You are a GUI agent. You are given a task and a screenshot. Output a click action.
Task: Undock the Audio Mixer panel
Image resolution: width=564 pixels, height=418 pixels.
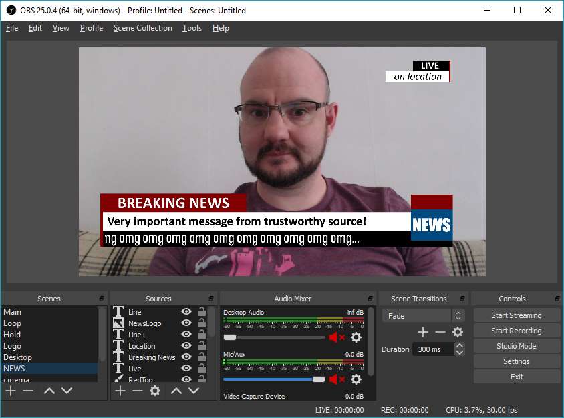point(370,299)
